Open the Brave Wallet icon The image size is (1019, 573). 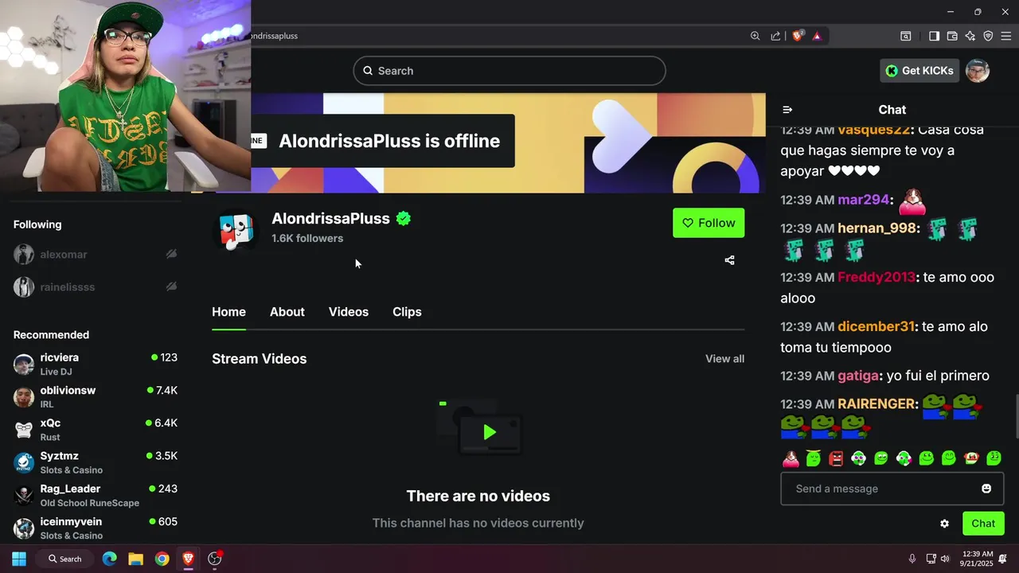952,36
